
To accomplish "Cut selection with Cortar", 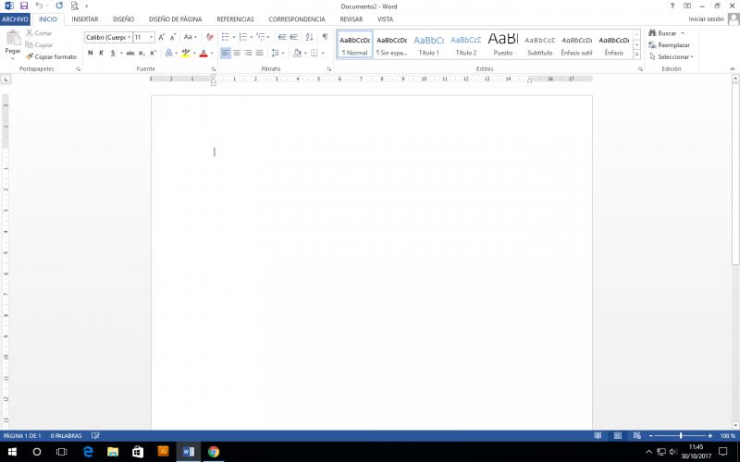I will tap(39, 33).
